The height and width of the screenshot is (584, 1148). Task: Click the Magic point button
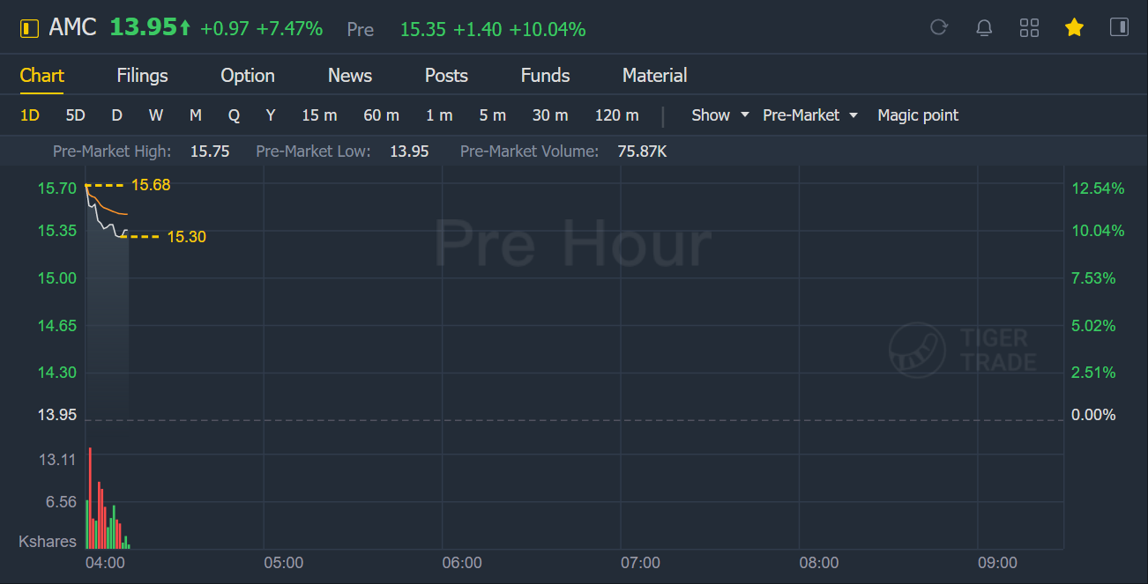click(918, 115)
